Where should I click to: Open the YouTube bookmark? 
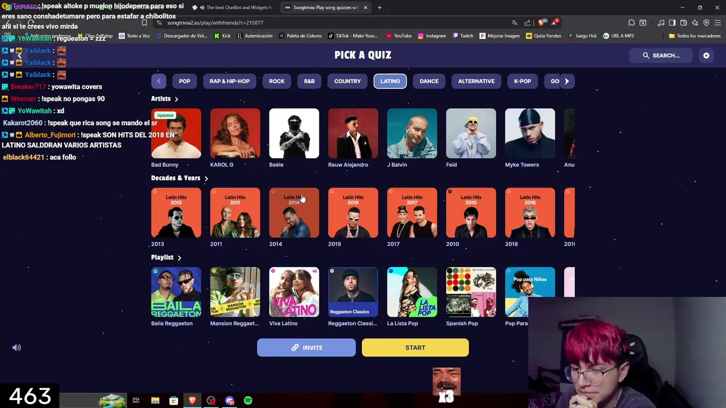[399, 36]
